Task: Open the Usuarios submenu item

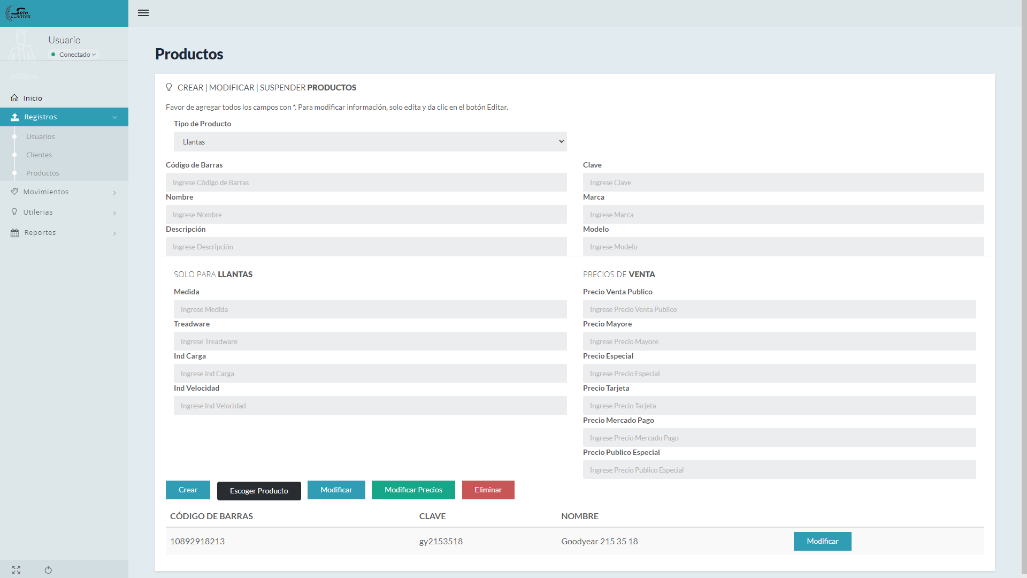Action: 41,137
